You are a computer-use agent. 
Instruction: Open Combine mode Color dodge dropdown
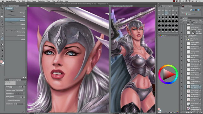[20, 90]
